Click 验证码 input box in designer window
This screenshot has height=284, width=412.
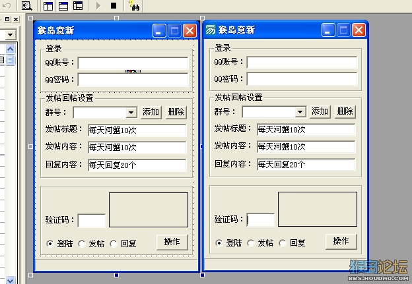pos(92,221)
